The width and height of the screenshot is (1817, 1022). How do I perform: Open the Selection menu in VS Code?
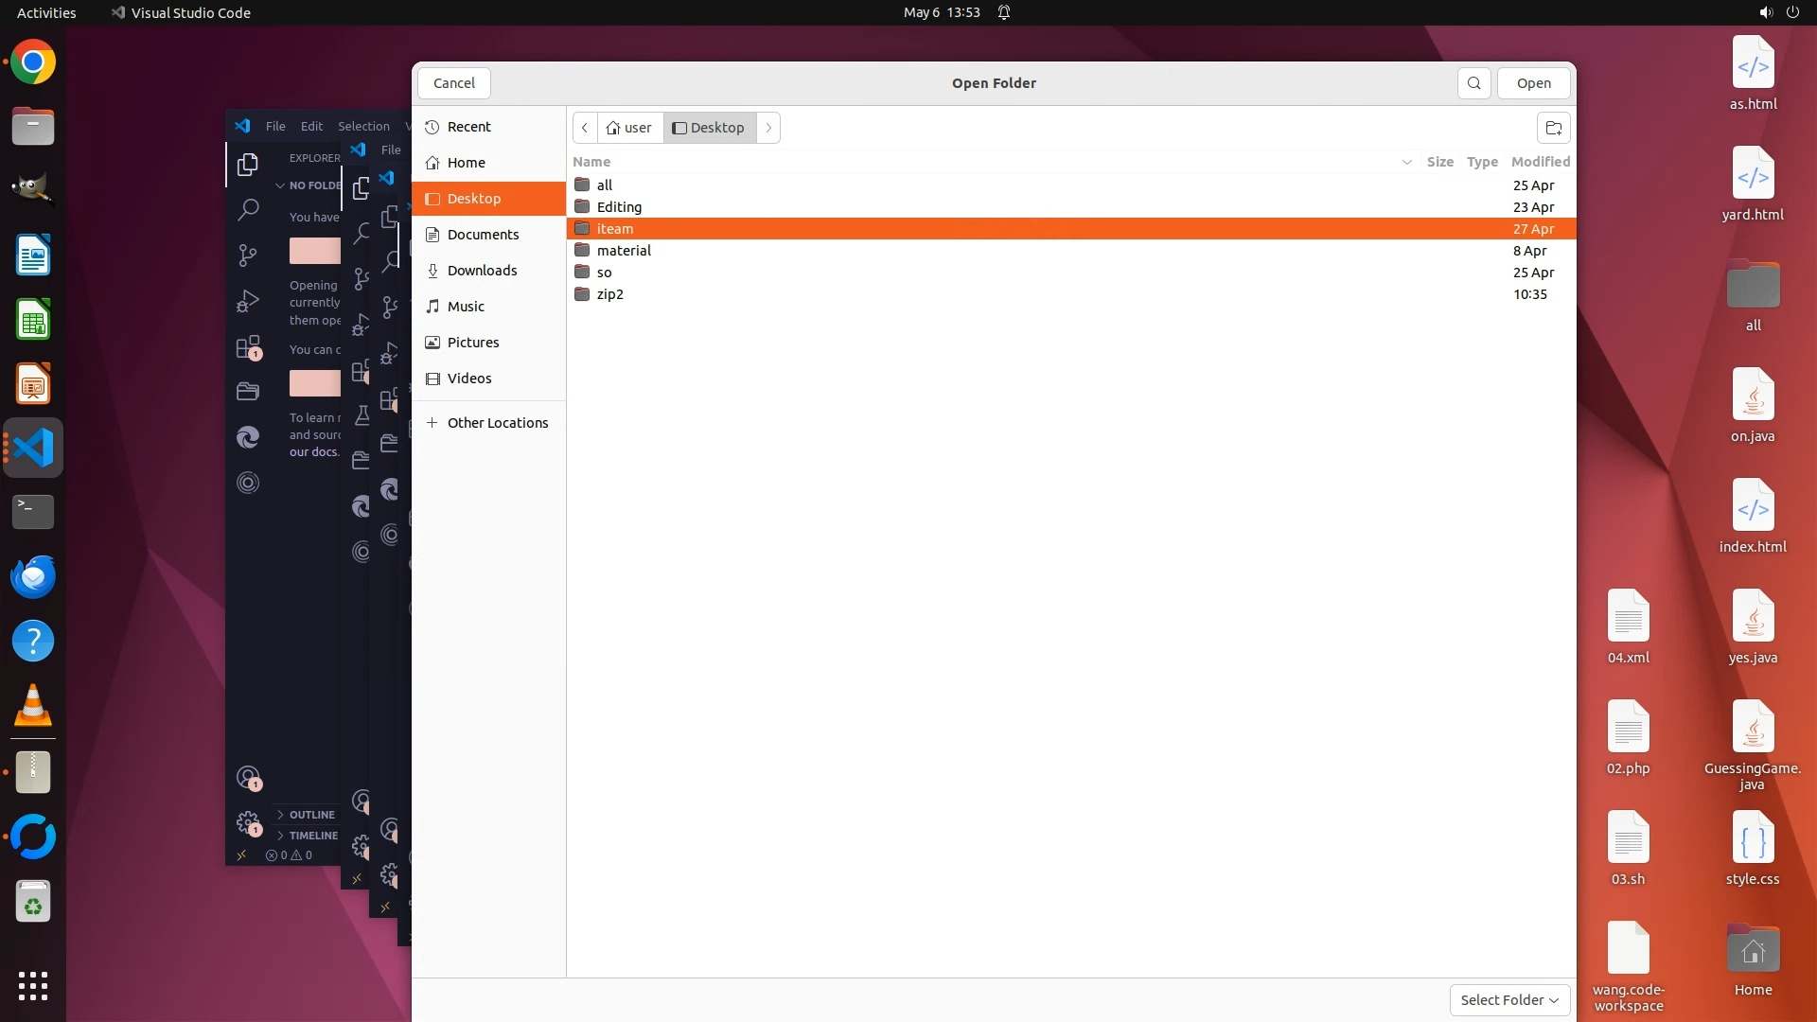point(363,126)
